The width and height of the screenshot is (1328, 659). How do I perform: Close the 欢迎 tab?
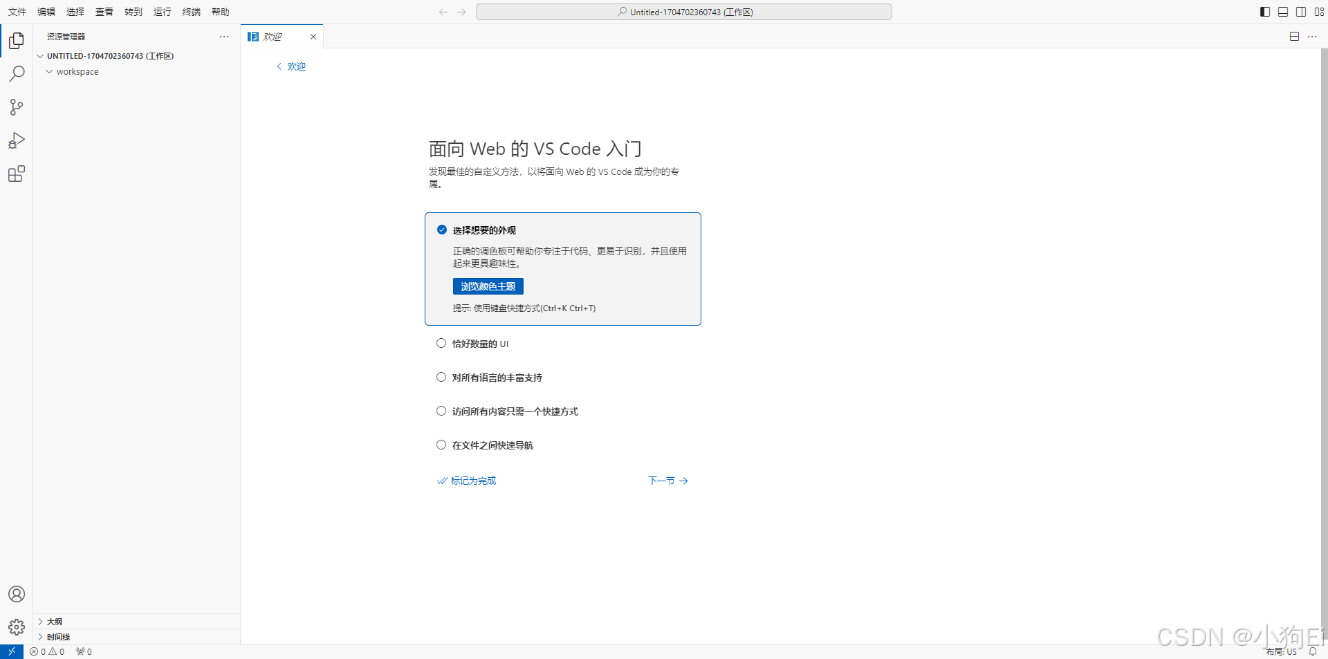click(313, 37)
